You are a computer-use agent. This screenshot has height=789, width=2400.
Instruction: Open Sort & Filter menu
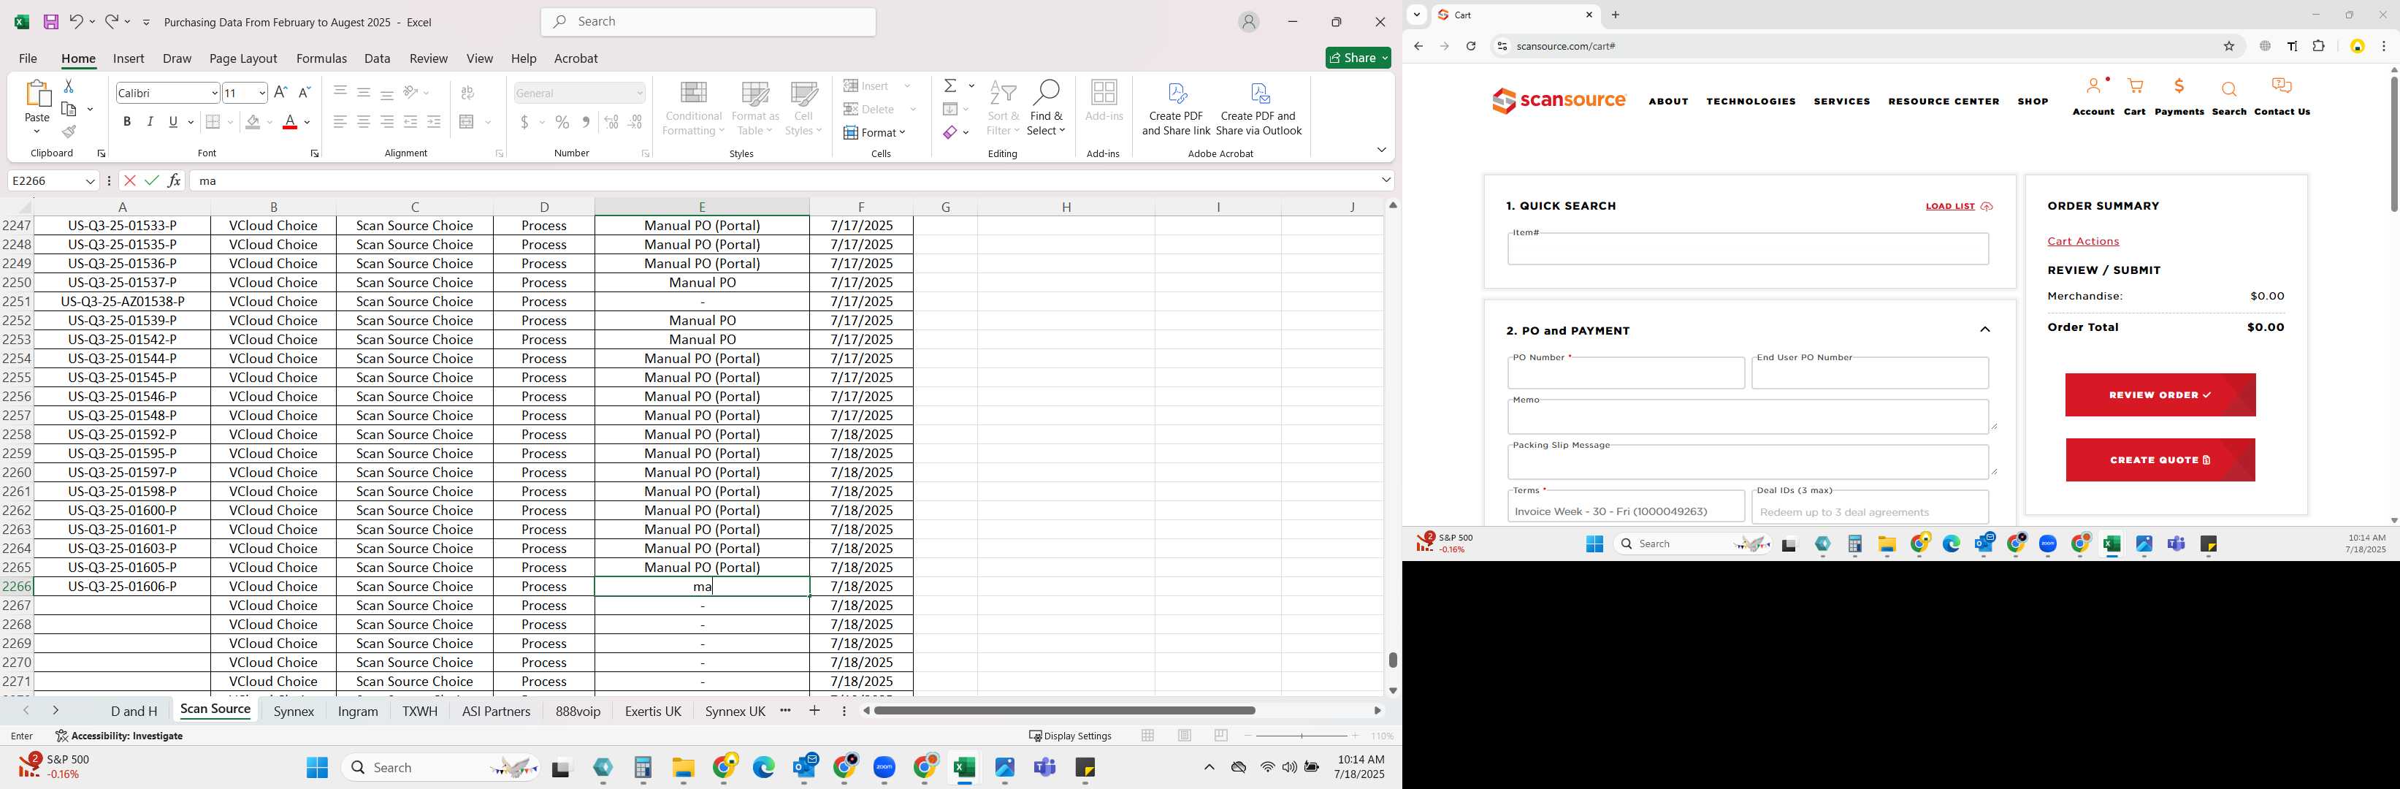(x=1003, y=108)
